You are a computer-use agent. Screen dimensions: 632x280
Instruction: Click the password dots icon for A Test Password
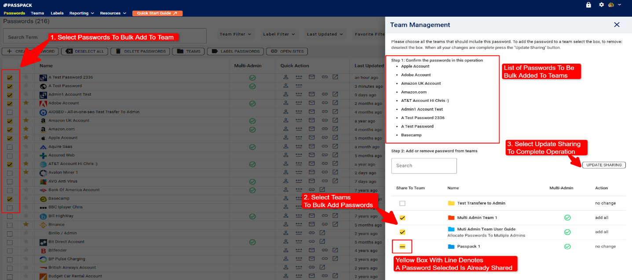[299, 86]
